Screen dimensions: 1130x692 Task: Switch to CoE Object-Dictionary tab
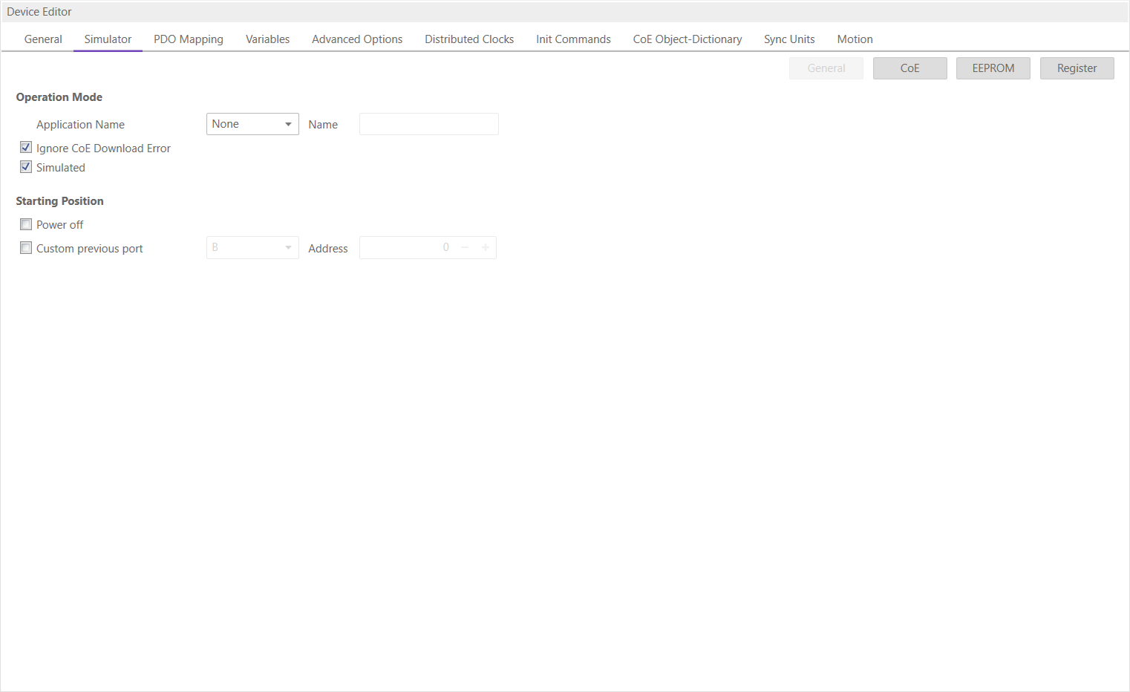point(687,39)
